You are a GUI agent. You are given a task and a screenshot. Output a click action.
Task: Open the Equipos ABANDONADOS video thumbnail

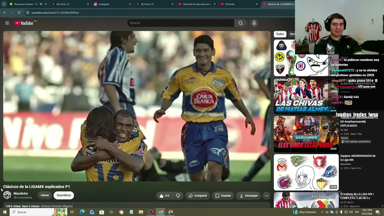pos(306,172)
